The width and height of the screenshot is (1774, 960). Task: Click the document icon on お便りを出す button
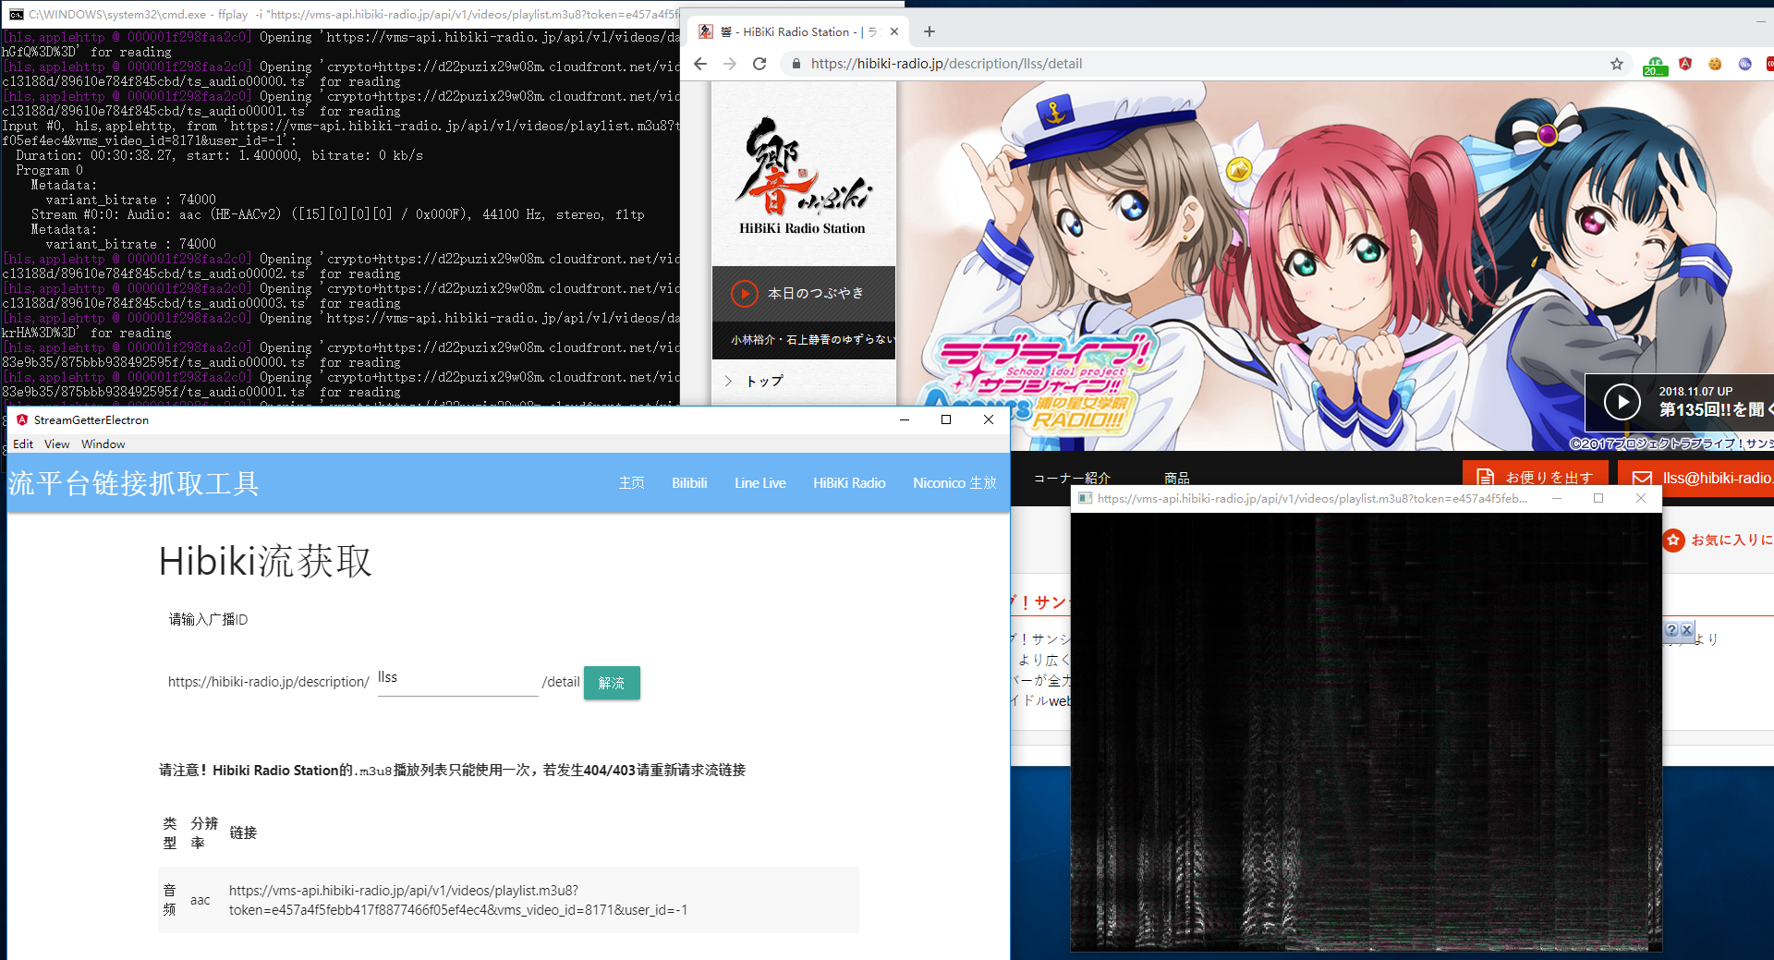pos(1486,478)
